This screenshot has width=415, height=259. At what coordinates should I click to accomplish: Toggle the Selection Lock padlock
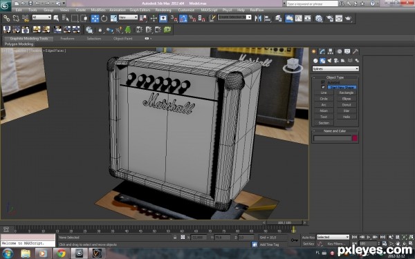click(175, 238)
